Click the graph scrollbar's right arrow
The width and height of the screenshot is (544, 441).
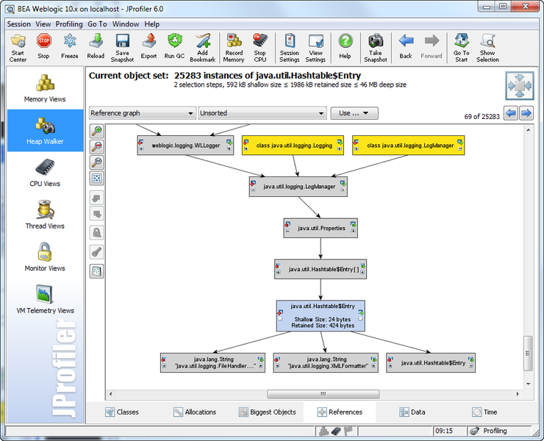[518, 394]
